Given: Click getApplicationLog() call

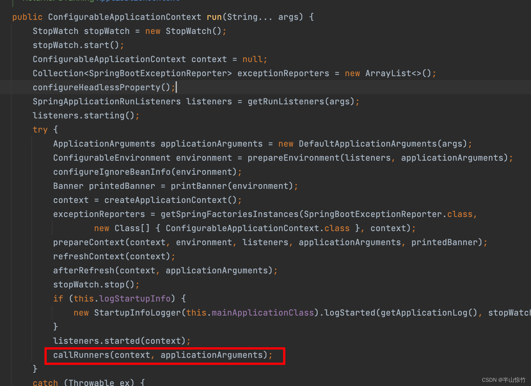Looking at the screenshot, I should pos(429,313).
